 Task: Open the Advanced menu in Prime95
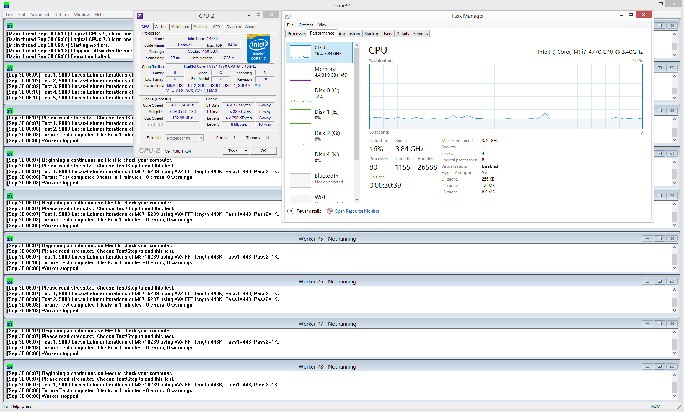coord(40,15)
